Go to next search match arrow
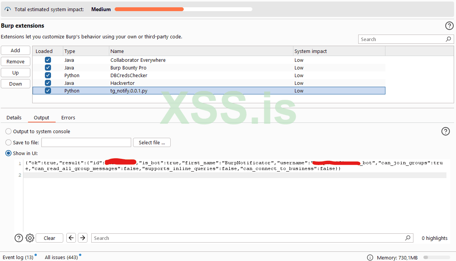Image resolution: width=456 pixels, height=261 pixels. (82, 238)
